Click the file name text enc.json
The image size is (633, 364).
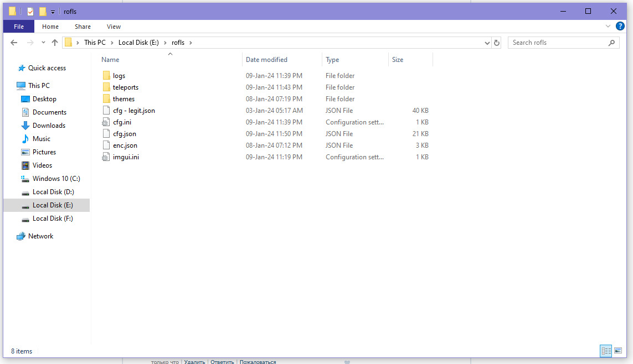[x=125, y=145]
